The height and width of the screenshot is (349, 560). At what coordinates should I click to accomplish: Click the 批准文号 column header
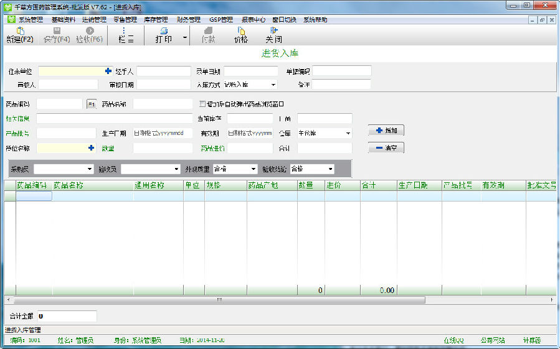541,185
